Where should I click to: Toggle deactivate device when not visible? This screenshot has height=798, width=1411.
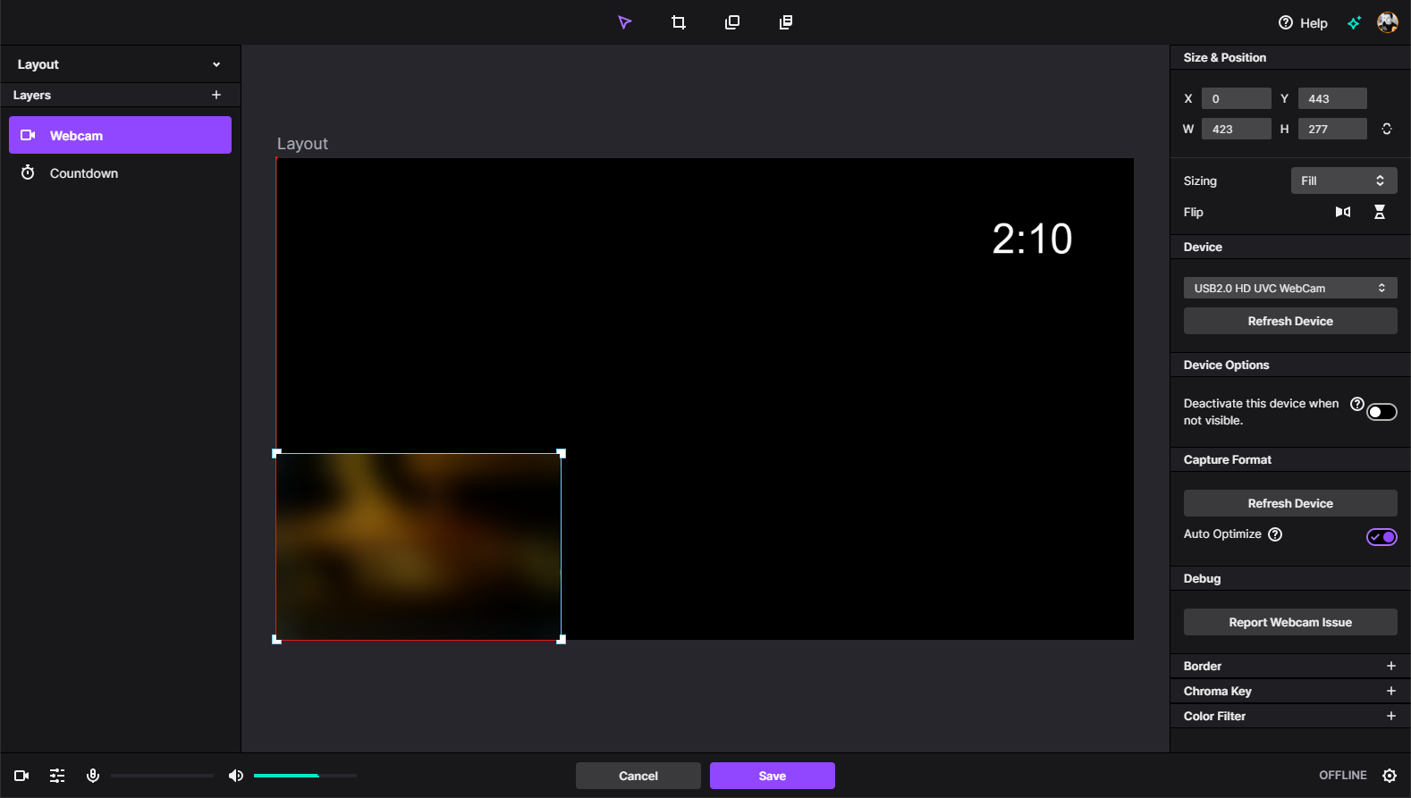[1381, 412]
